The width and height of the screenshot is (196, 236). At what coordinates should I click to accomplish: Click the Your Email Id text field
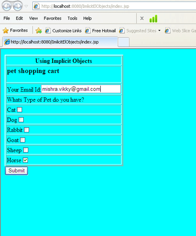[81, 89]
